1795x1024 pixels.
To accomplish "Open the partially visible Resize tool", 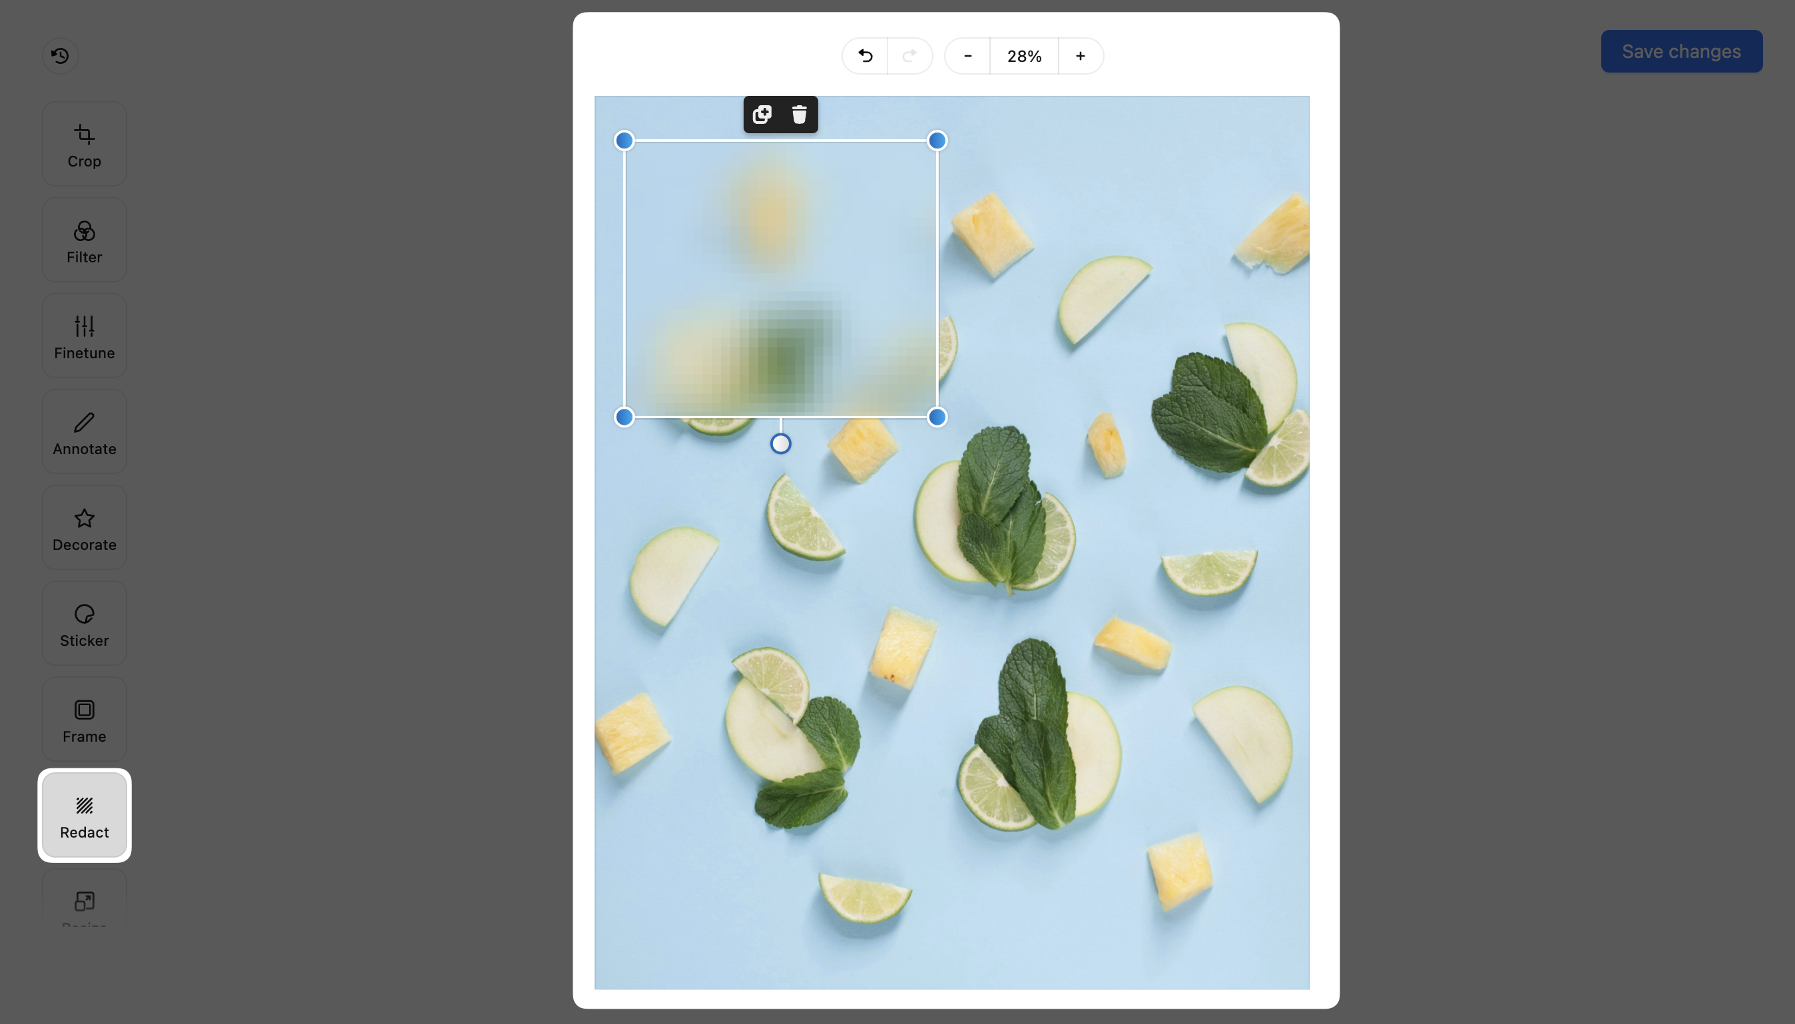I will 85,903.
